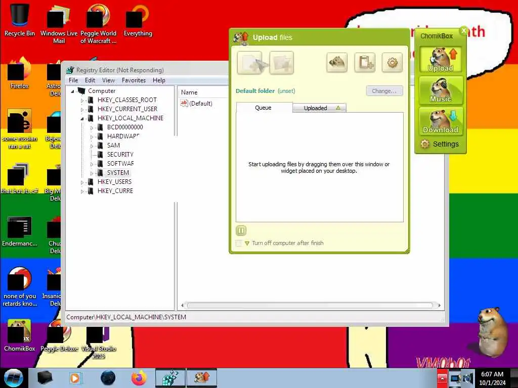
Task: Open Recycle Bin desktop icon
Action: coord(20,20)
